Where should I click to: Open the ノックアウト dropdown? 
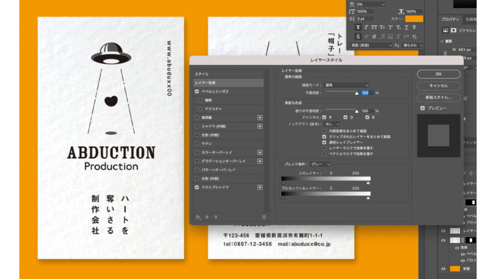332,124
